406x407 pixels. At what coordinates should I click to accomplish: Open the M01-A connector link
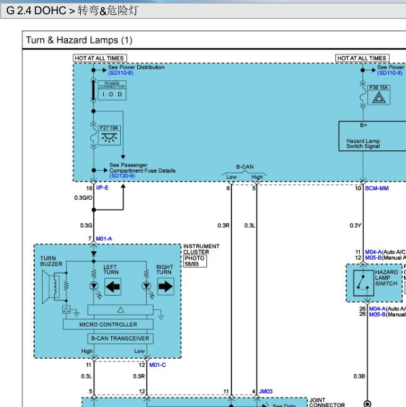(104, 238)
